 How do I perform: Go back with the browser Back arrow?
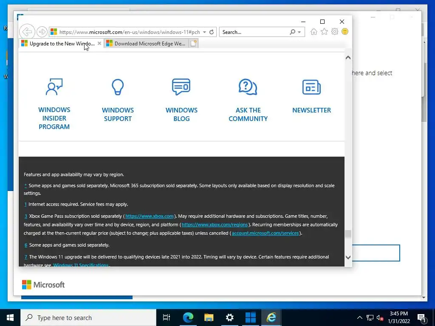[27, 31]
